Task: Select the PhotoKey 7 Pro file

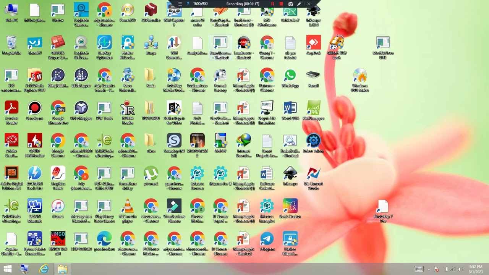Action: pos(383,212)
